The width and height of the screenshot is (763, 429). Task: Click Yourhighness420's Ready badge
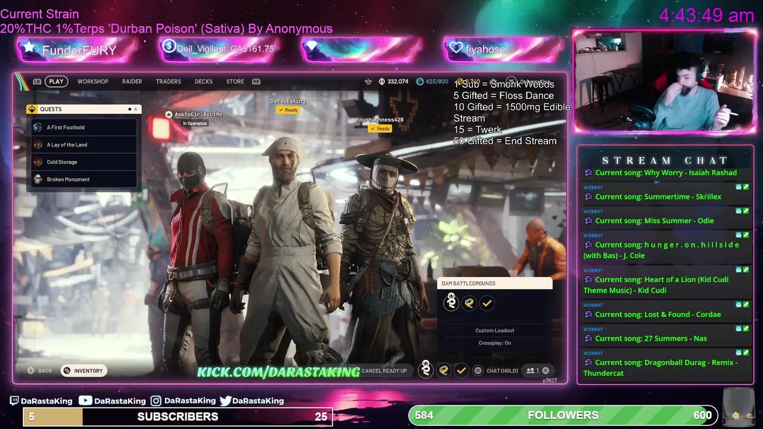(380, 129)
